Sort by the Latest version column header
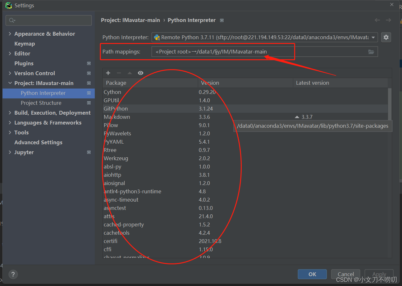This screenshot has height=286, width=402. pos(340,83)
